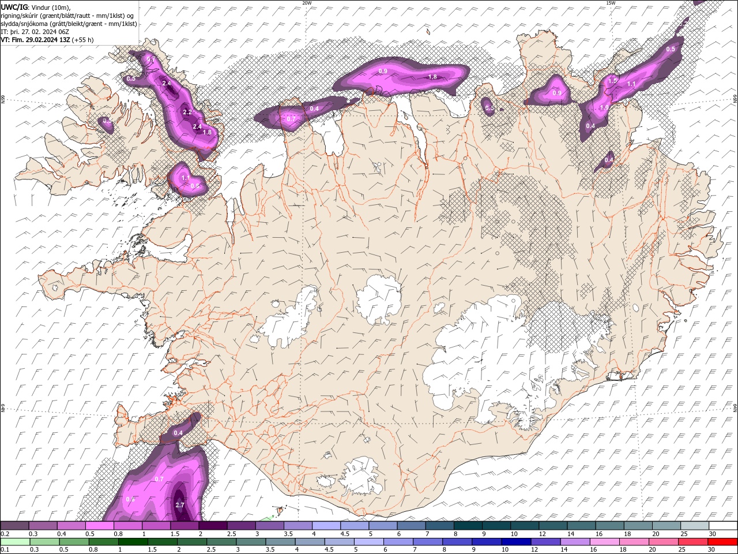Click the Vindur (10m) text in the header
Viewport: 738px width, 554px height.
pyautogui.click(x=51, y=7)
